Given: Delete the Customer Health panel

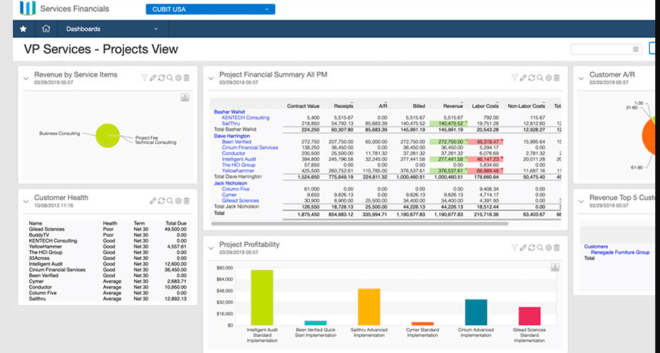Looking at the screenshot, I should [186, 201].
